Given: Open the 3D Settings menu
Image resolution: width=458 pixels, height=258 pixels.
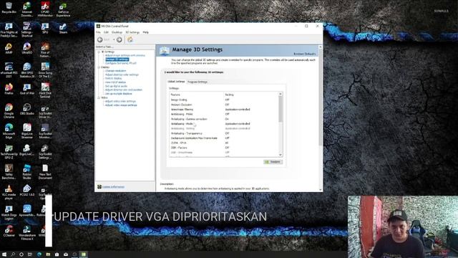Looking at the screenshot, I should tap(132, 32).
